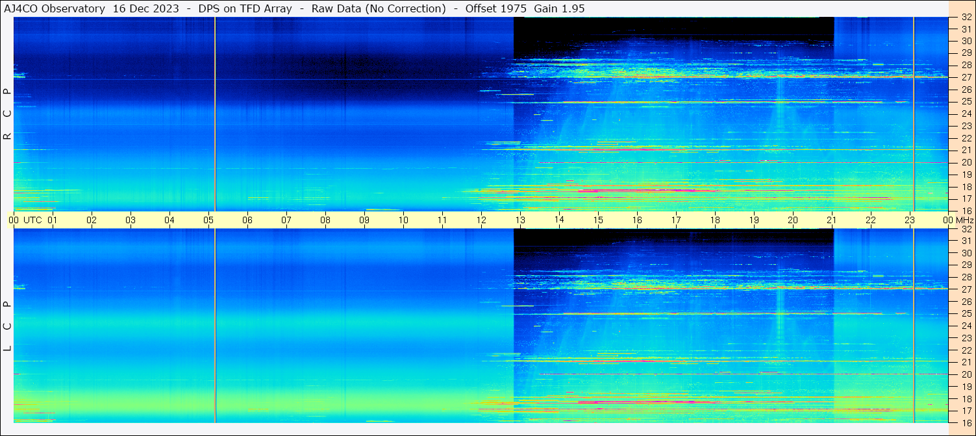Click the 32 MHz label of RCP panel
Image resolution: width=976 pixels, height=436 pixels.
tap(966, 18)
